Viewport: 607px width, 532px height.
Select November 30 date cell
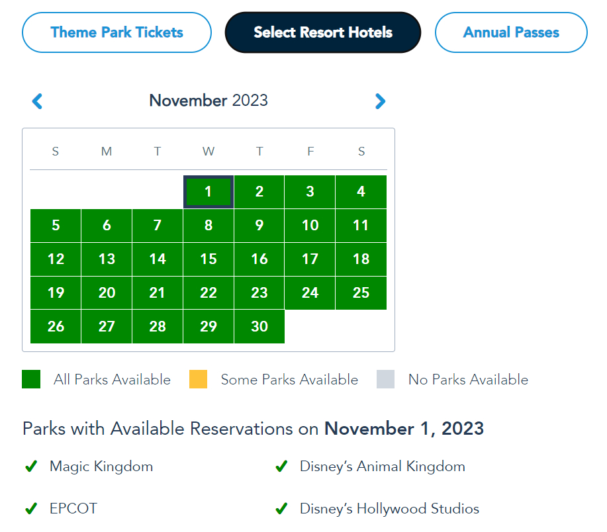pyautogui.click(x=259, y=327)
